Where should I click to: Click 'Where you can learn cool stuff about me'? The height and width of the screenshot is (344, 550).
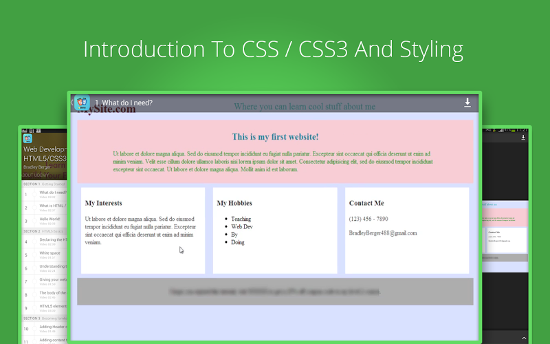click(305, 107)
